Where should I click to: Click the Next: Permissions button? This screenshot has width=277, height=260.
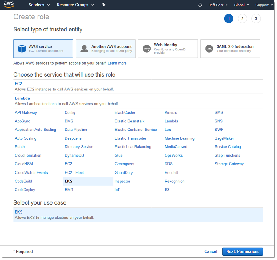click(243, 251)
